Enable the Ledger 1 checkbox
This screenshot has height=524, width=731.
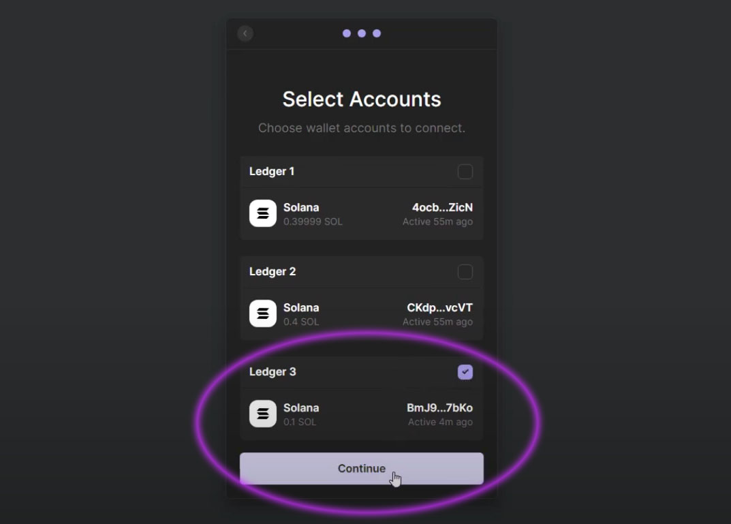tap(465, 172)
